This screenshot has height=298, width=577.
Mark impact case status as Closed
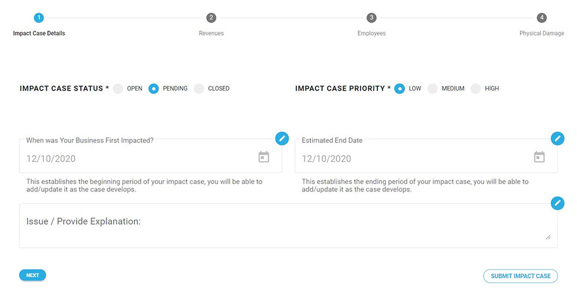[x=199, y=89]
